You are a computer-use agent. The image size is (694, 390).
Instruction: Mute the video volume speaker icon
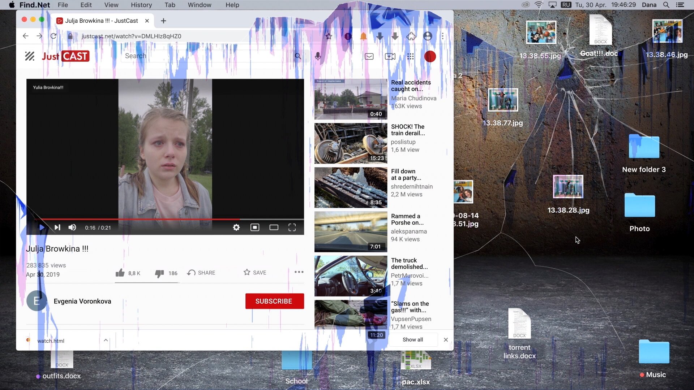(x=72, y=227)
